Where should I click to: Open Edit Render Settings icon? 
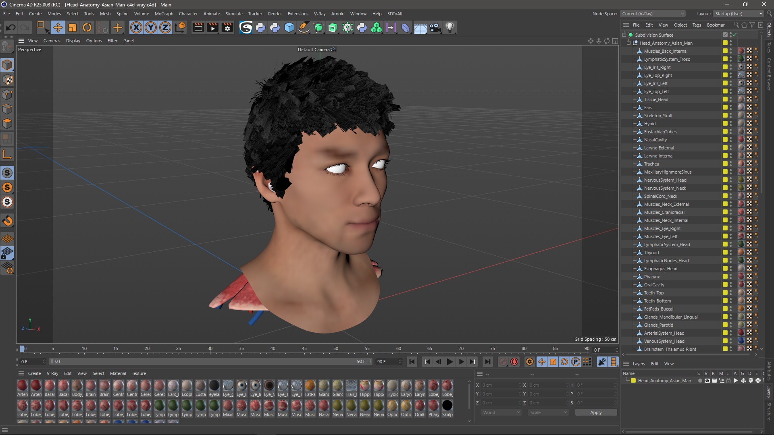[x=227, y=27]
